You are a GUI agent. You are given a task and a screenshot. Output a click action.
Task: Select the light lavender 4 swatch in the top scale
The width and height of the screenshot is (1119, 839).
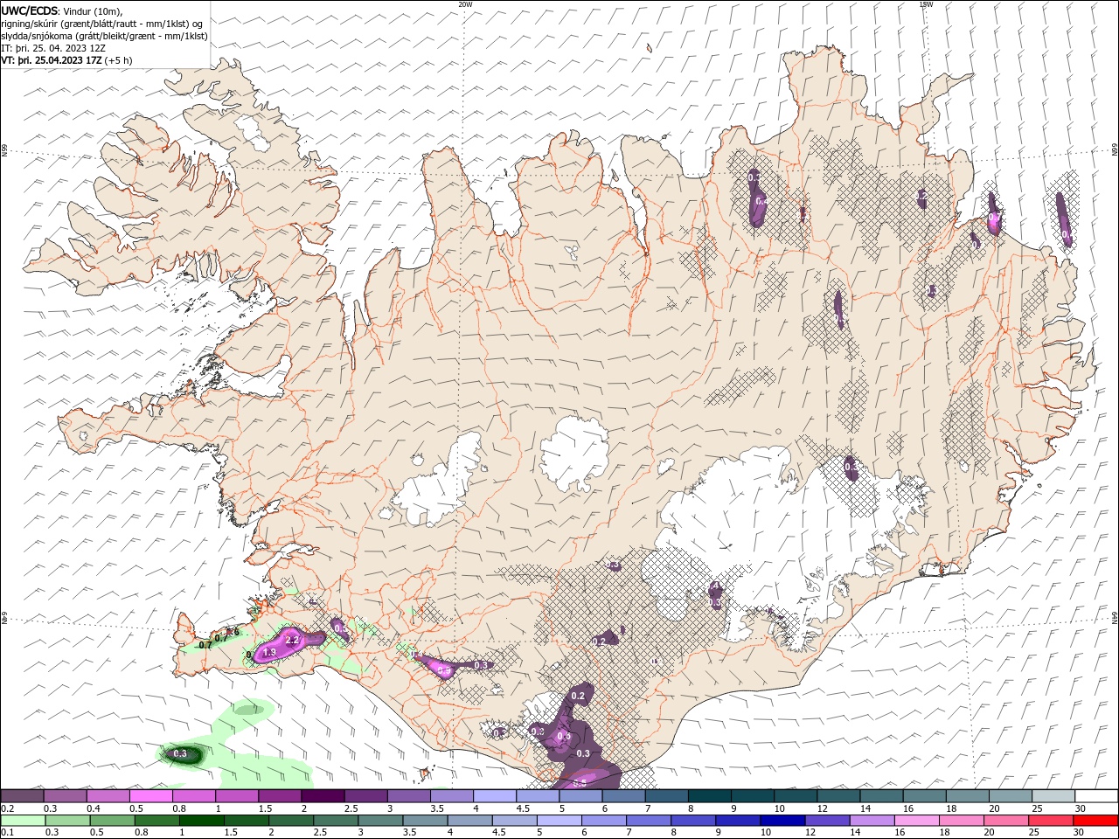pos(495,795)
